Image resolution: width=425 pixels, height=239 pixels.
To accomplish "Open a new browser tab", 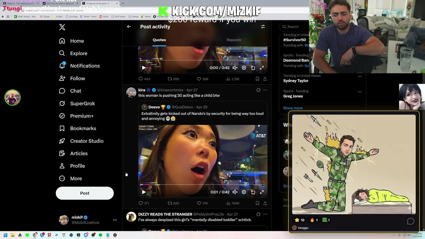I will click(123, 3).
